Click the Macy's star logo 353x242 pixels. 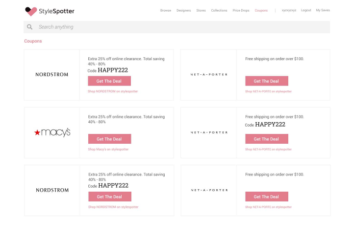coord(52,132)
